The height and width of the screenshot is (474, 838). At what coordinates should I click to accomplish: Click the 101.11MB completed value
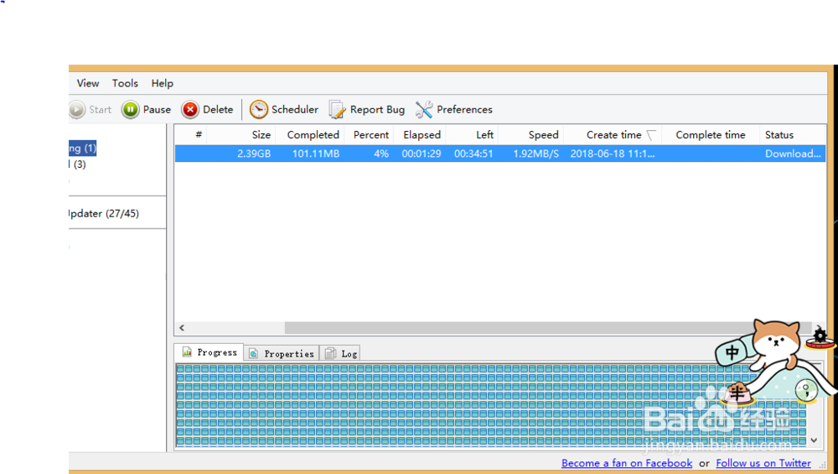(x=316, y=154)
